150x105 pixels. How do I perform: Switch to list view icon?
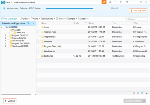142,93
